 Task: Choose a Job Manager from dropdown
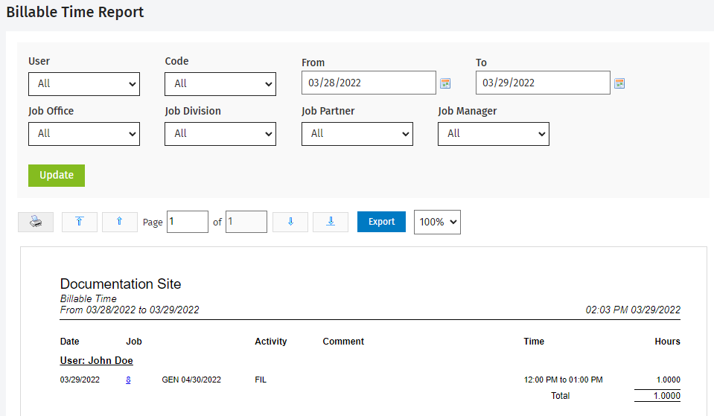(494, 134)
